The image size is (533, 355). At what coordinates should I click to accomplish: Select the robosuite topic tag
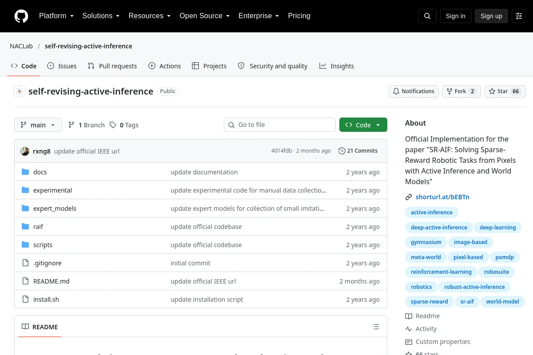pyautogui.click(x=497, y=272)
